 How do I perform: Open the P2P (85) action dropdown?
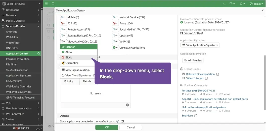click(x=63, y=23)
